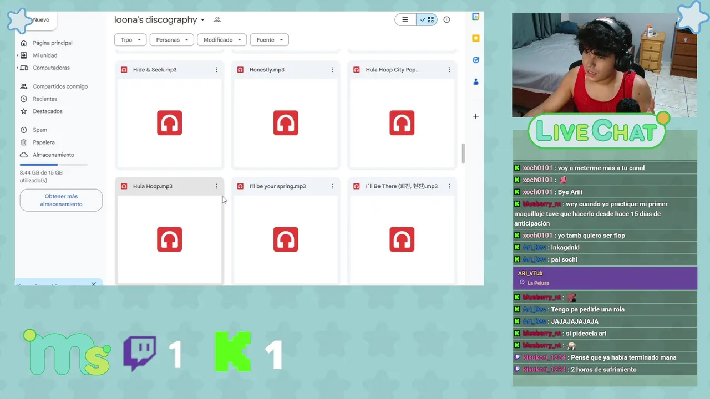Open the Fuente filter dropdown
This screenshot has width=710, height=399.
(270, 40)
